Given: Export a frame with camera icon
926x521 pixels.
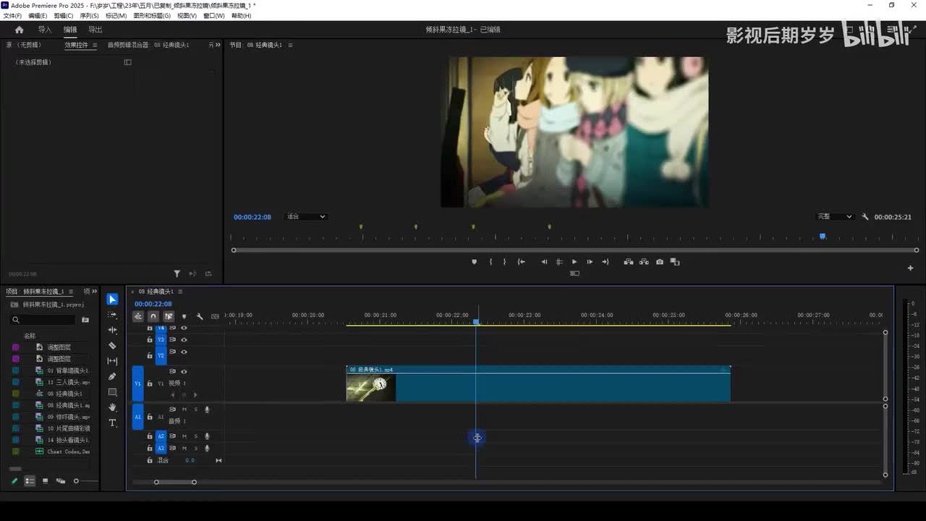Looking at the screenshot, I should [660, 262].
